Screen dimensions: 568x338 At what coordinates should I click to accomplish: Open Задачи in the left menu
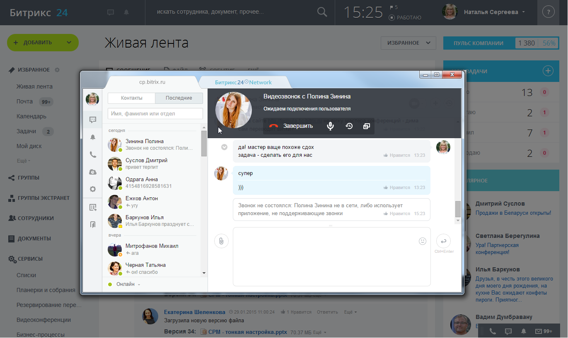(27, 131)
